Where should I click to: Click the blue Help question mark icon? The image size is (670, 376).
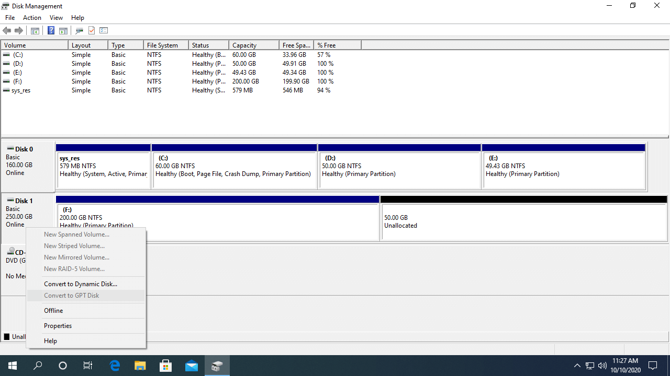tap(51, 31)
